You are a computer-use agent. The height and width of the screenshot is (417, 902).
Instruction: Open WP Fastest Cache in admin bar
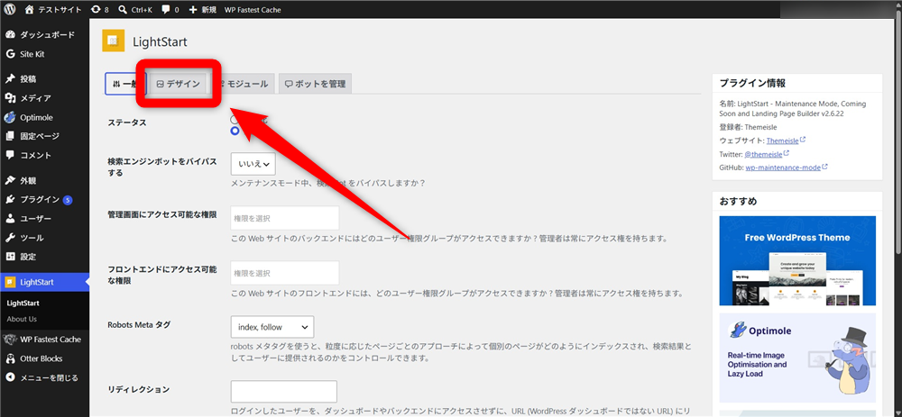[253, 9]
